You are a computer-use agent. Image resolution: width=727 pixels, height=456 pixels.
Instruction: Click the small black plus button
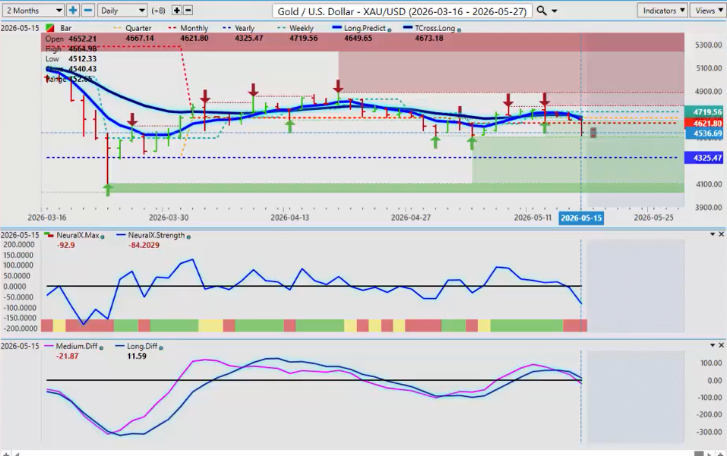click(x=176, y=10)
